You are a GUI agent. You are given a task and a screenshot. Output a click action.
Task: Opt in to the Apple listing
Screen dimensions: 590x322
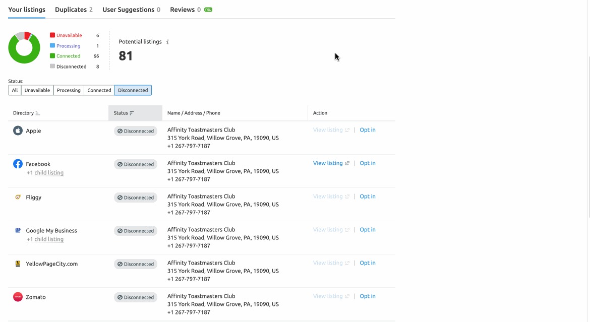click(368, 130)
